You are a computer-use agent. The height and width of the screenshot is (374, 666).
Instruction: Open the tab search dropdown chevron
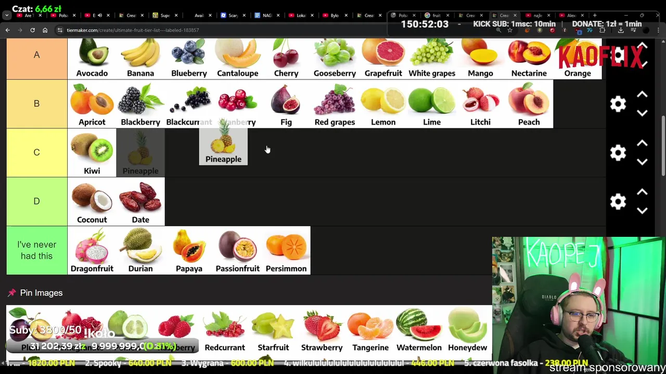point(6,16)
